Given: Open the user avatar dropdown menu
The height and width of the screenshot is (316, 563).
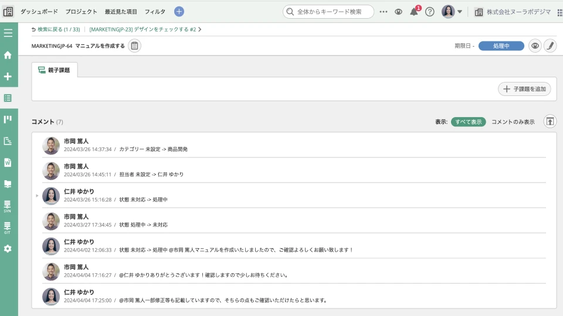Looking at the screenshot, I should [452, 12].
